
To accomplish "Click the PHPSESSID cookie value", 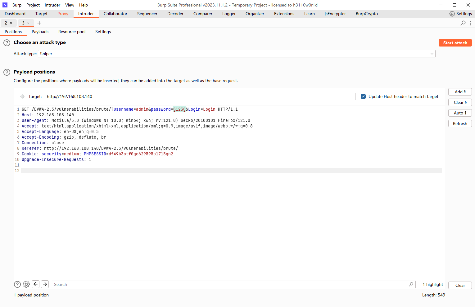I will point(141,154).
